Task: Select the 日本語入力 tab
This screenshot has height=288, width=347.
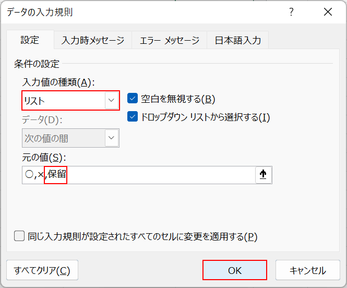Action: [x=238, y=40]
